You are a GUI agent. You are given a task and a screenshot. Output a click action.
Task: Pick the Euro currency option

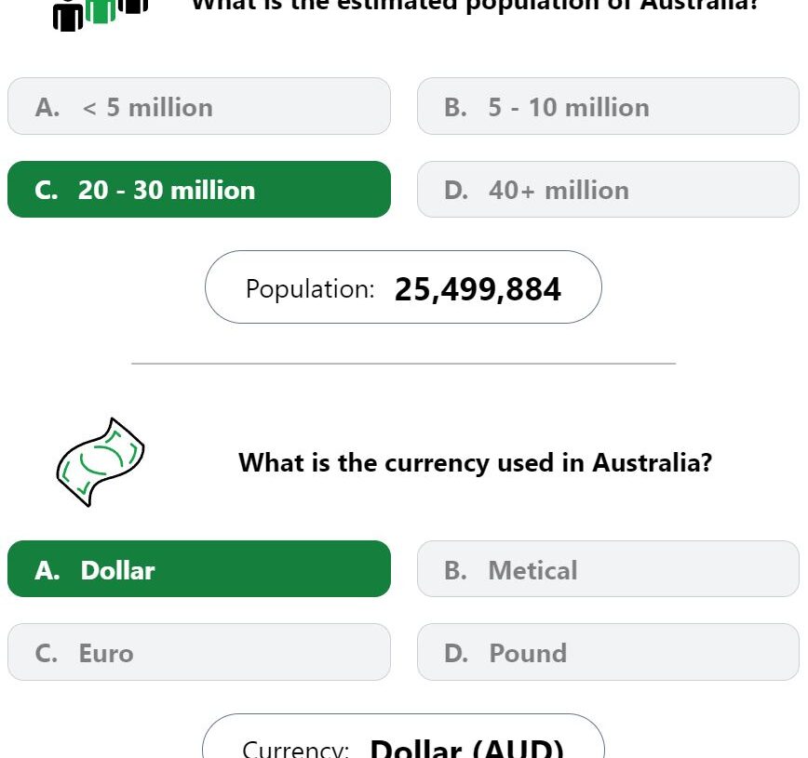pyautogui.click(x=199, y=652)
